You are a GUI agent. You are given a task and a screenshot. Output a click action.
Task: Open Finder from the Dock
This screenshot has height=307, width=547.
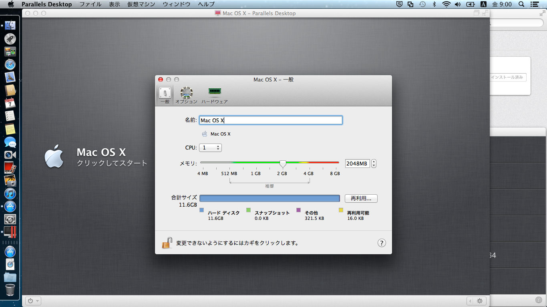[x=10, y=26]
